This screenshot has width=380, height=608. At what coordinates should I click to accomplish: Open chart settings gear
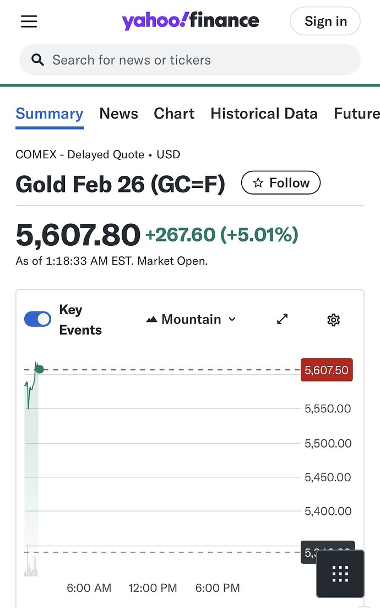point(333,320)
